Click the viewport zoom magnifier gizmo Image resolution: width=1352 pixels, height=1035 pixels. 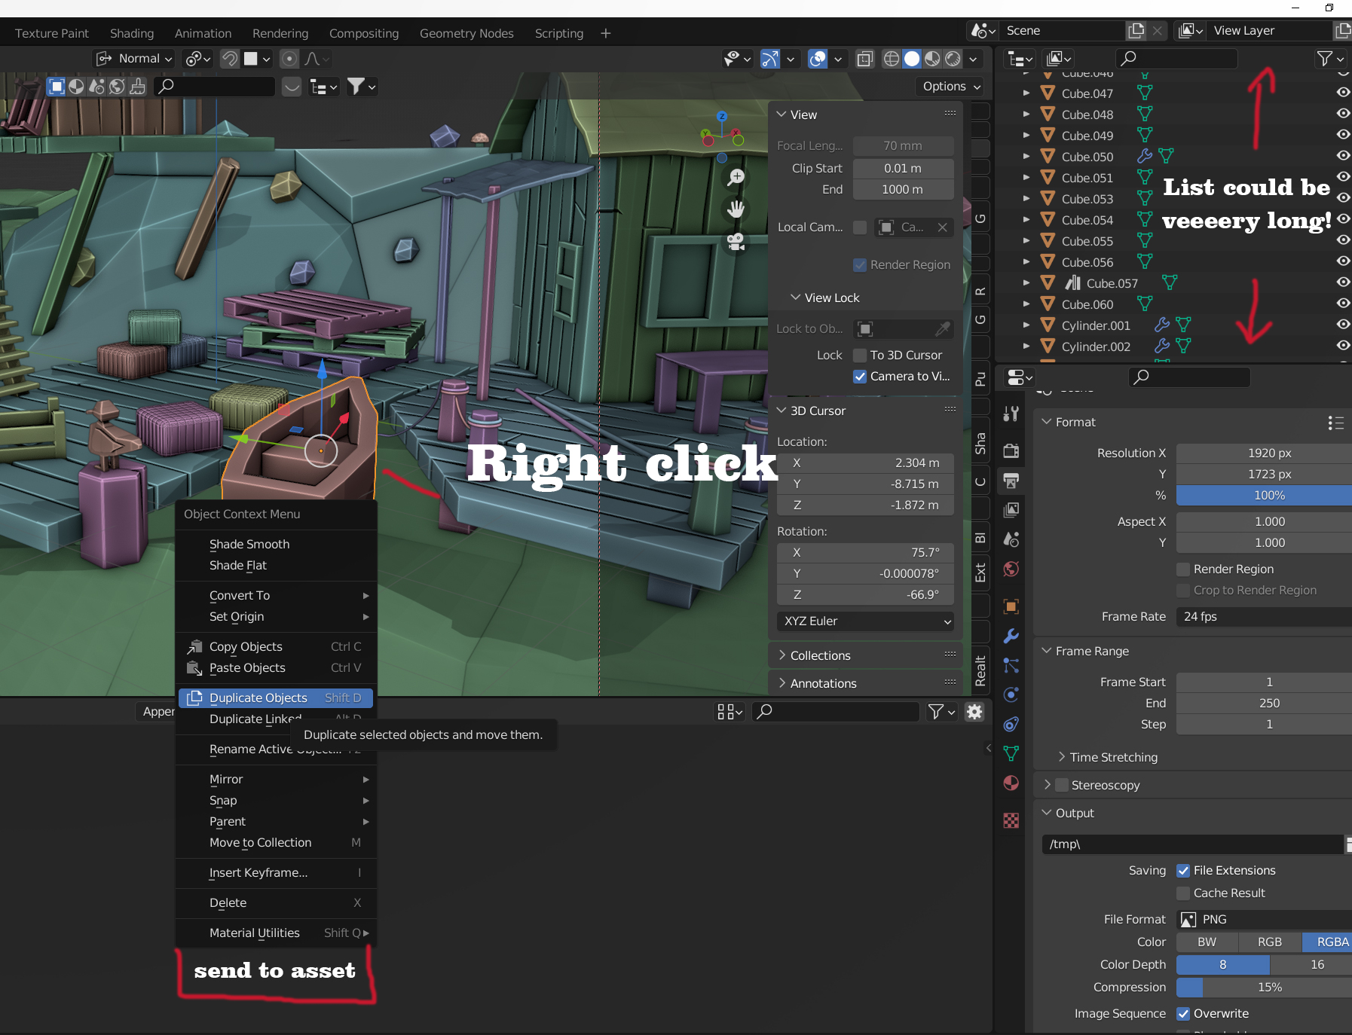click(x=736, y=177)
